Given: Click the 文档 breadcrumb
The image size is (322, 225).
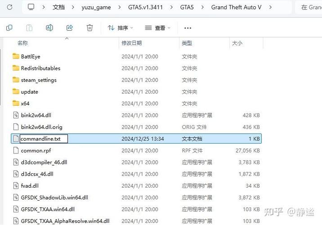Looking at the screenshot, I should tap(58, 7).
